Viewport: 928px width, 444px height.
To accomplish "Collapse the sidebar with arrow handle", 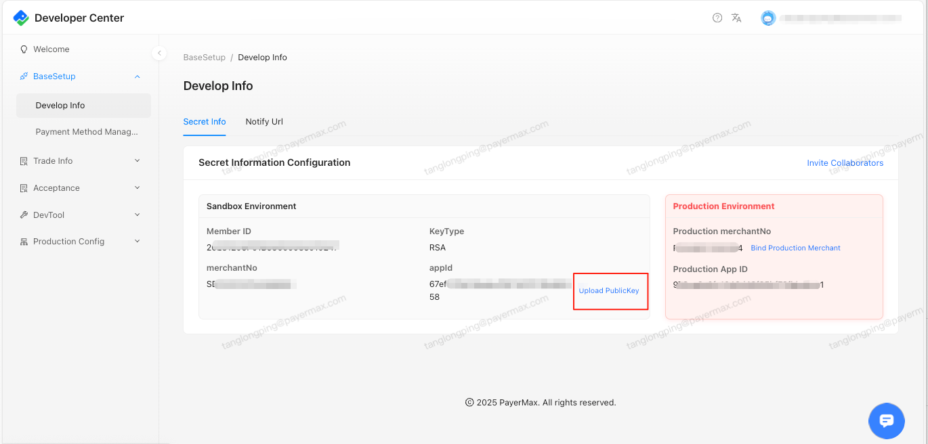I will pyautogui.click(x=159, y=53).
